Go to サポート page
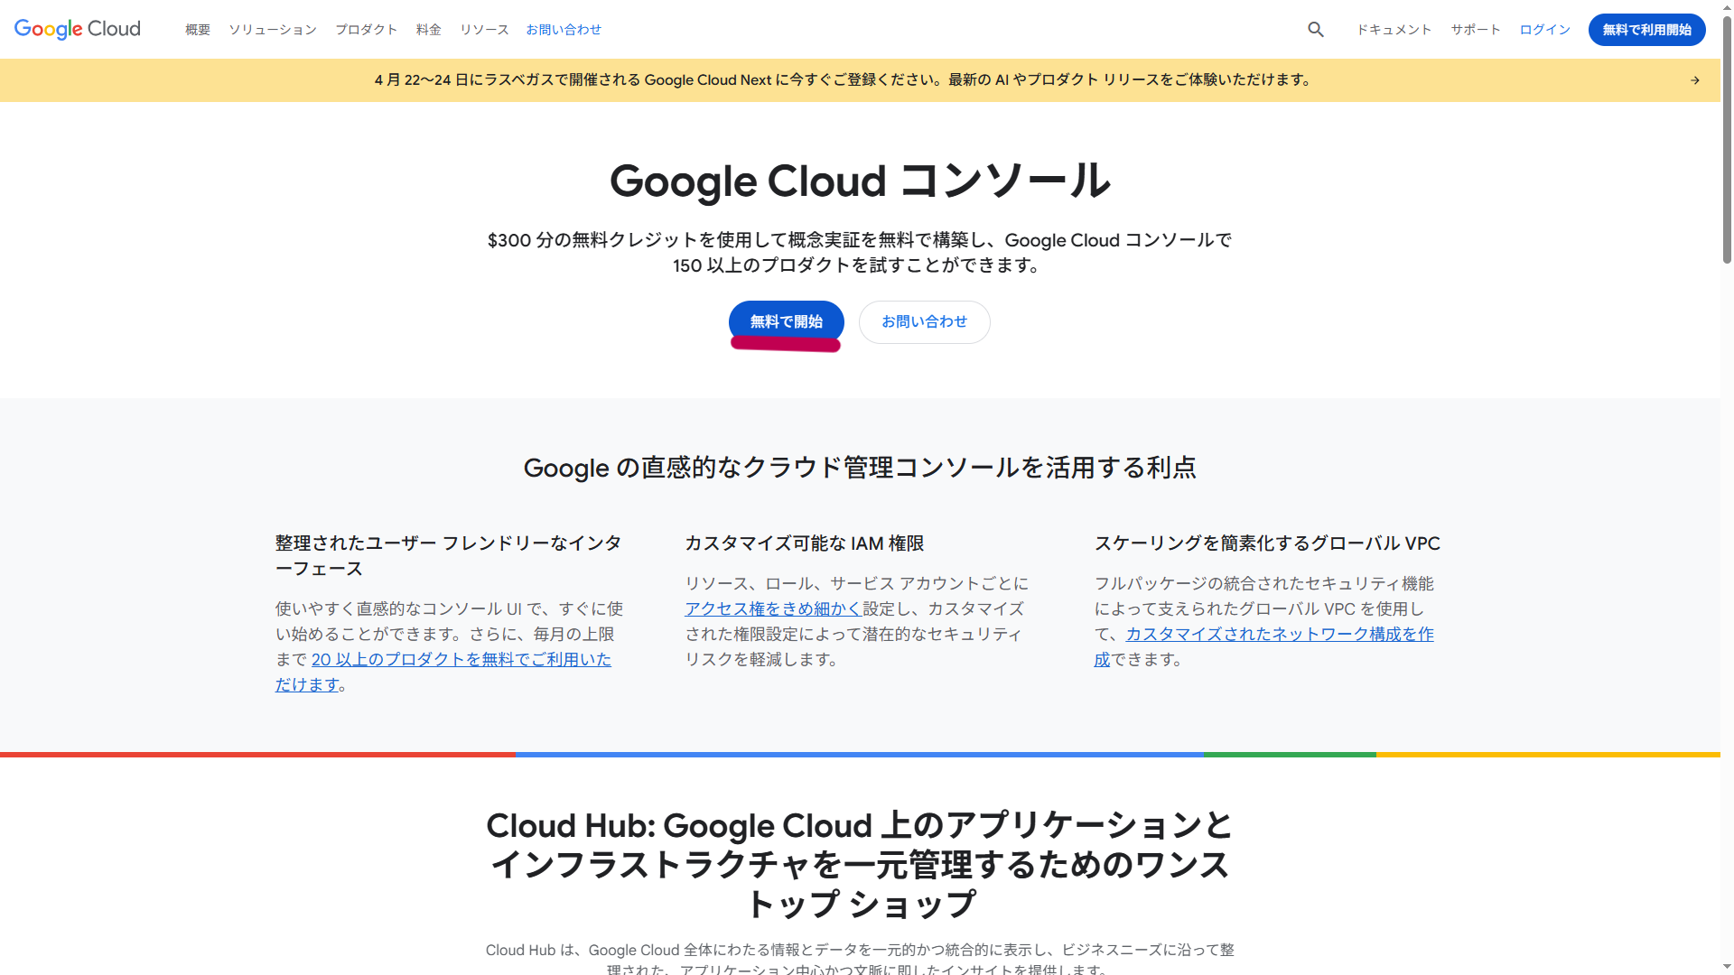The height and width of the screenshot is (975, 1734). pyautogui.click(x=1475, y=30)
